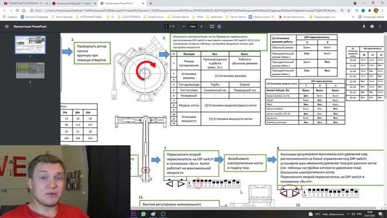Click the Презентация PowerPoint document title
387x218 pixels.
pyautogui.click(x=30, y=27)
